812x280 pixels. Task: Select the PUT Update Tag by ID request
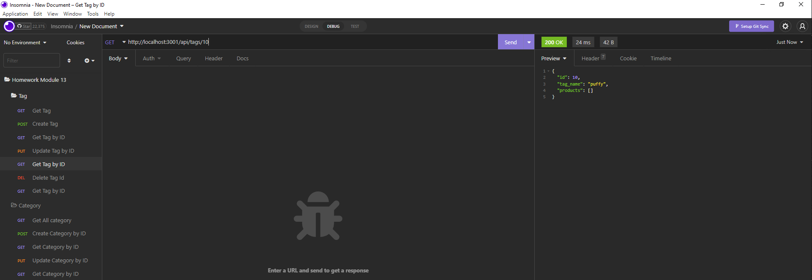point(53,151)
